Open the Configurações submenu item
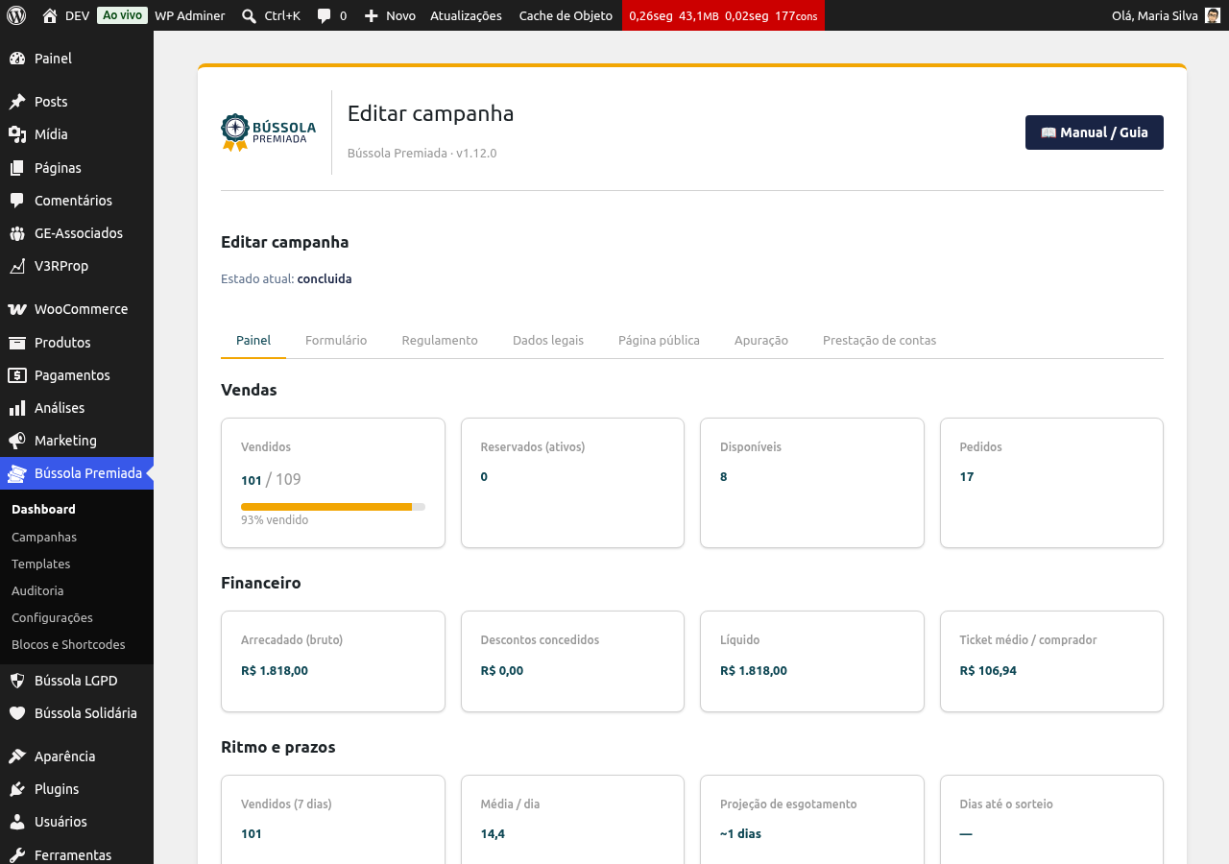The height and width of the screenshot is (864, 1229). [x=52, y=618]
